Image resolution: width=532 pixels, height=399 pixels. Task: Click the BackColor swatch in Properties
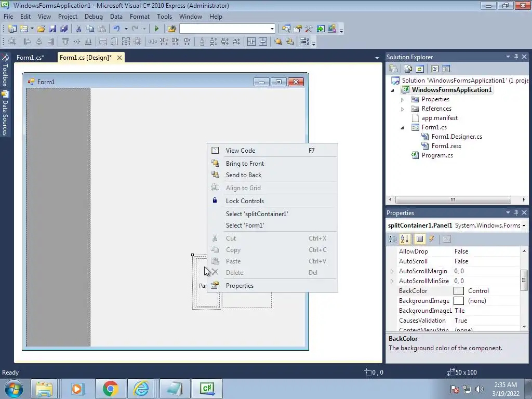(459, 291)
